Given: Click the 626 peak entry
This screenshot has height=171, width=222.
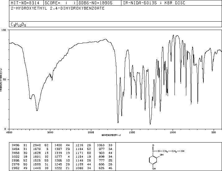Looking at the screenshot, I should [x=106, y=168].
